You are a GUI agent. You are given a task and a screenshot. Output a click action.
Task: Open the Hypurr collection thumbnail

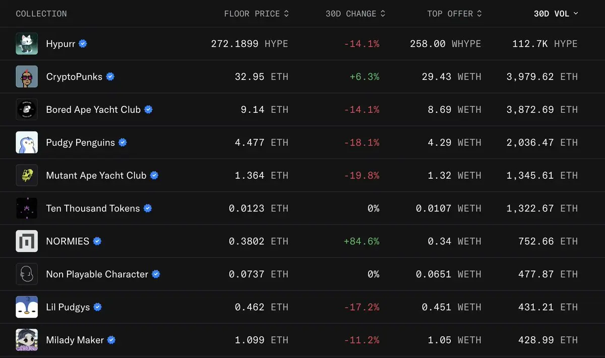click(x=27, y=44)
